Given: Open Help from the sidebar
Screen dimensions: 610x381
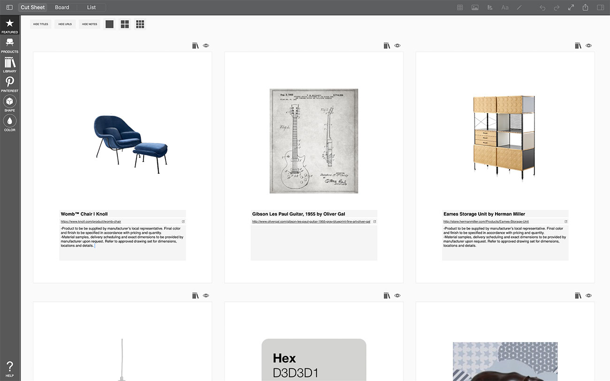Looking at the screenshot, I should point(9,369).
